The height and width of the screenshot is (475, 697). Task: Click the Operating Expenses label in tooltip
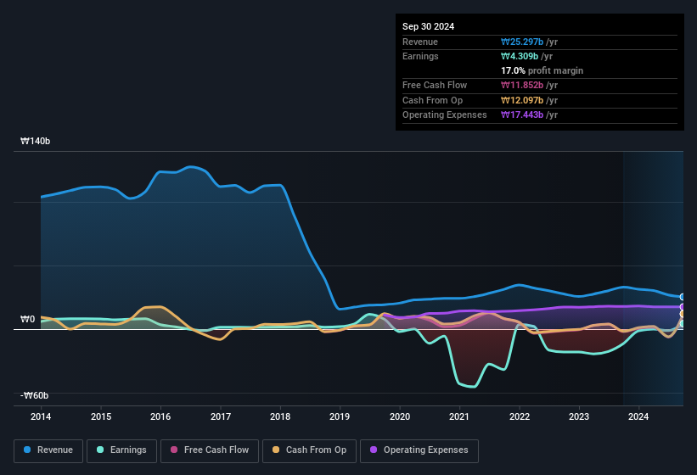[x=445, y=115]
